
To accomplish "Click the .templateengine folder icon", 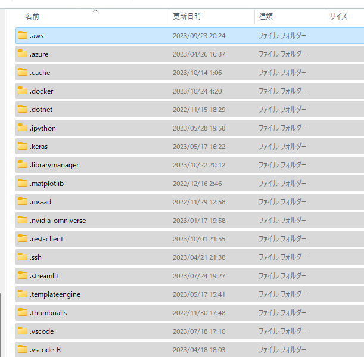I will click(23, 294).
